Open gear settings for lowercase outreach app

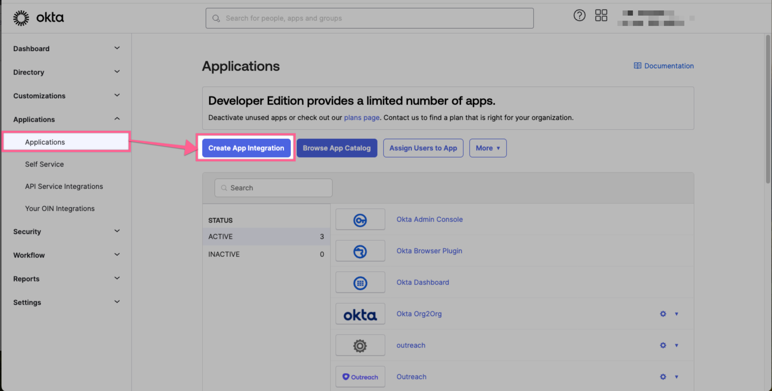point(663,345)
